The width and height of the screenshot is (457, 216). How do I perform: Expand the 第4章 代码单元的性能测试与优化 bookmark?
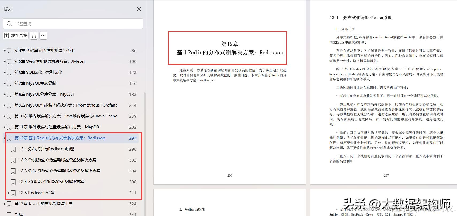point(5,50)
